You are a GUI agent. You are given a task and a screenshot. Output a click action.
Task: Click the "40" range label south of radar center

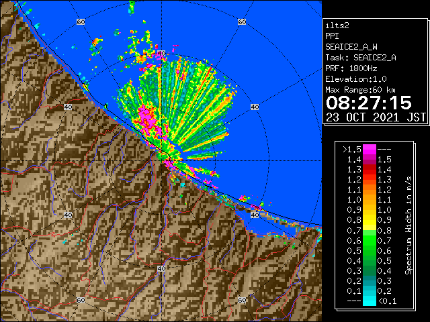click(161, 268)
